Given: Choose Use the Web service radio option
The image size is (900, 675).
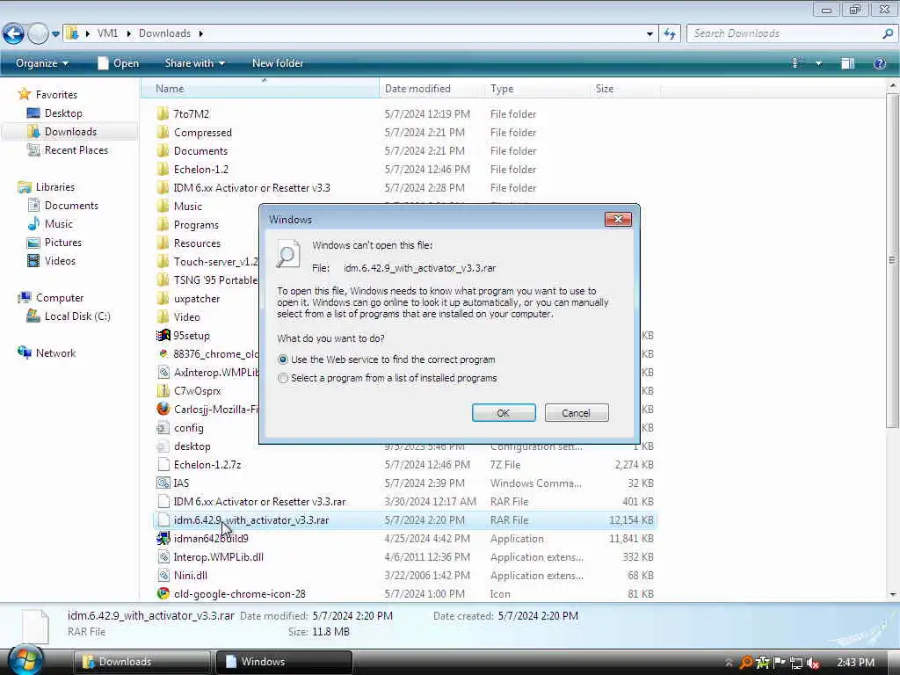Looking at the screenshot, I should coord(282,359).
